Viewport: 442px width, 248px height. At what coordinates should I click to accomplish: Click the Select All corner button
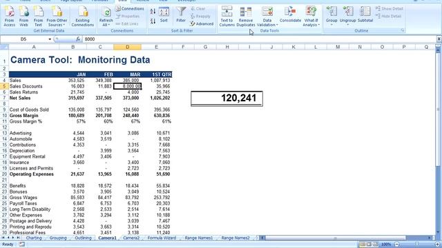tap(4, 47)
